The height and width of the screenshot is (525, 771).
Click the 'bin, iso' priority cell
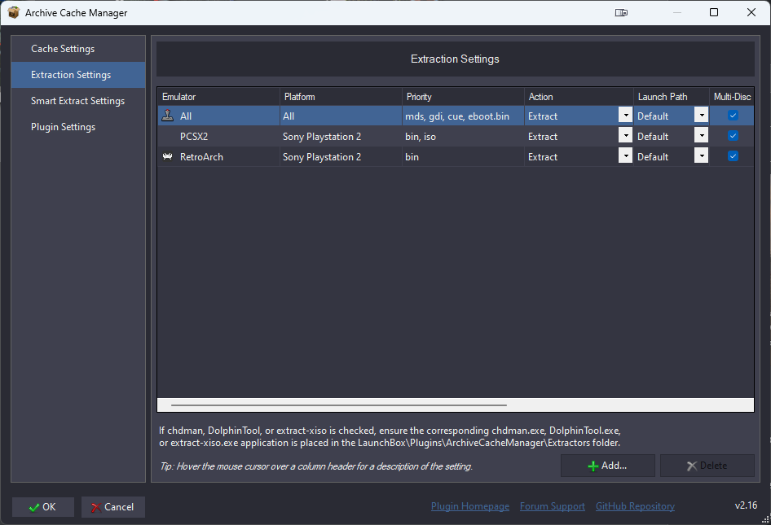[463, 137]
